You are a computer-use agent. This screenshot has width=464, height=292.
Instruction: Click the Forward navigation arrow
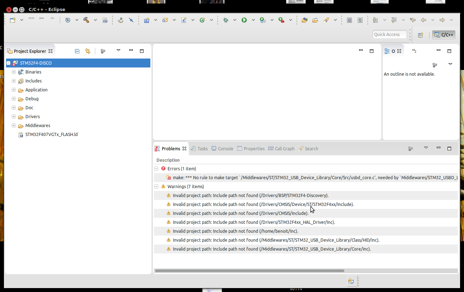442,20
